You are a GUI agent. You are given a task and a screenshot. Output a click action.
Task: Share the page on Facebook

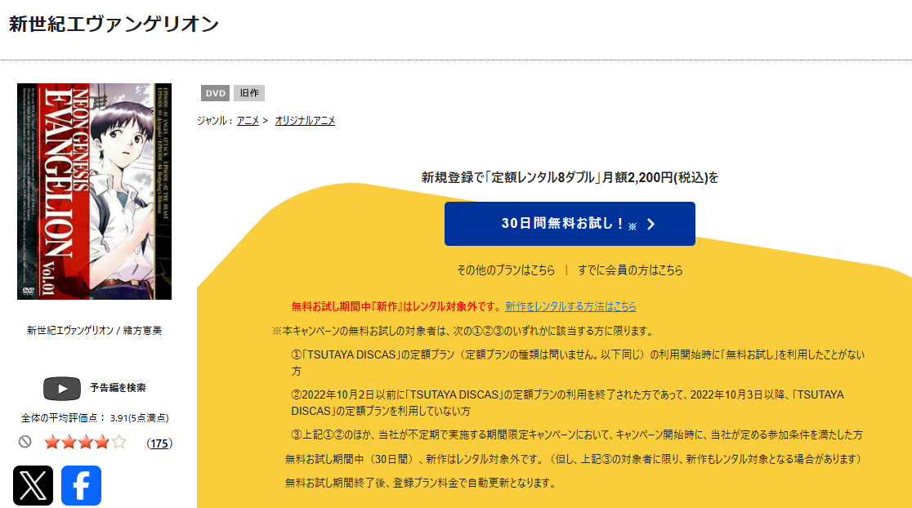[x=81, y=486]
